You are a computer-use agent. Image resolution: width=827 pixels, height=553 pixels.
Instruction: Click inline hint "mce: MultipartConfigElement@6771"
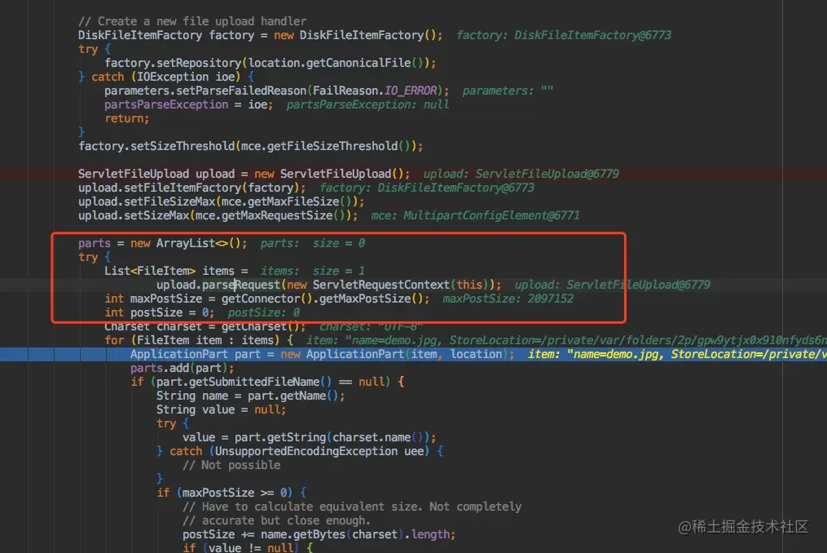click(x=475, y=215)
